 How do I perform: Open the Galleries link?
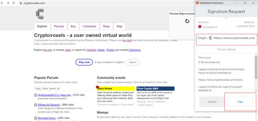pyautogui.click(x=92, y=50)
